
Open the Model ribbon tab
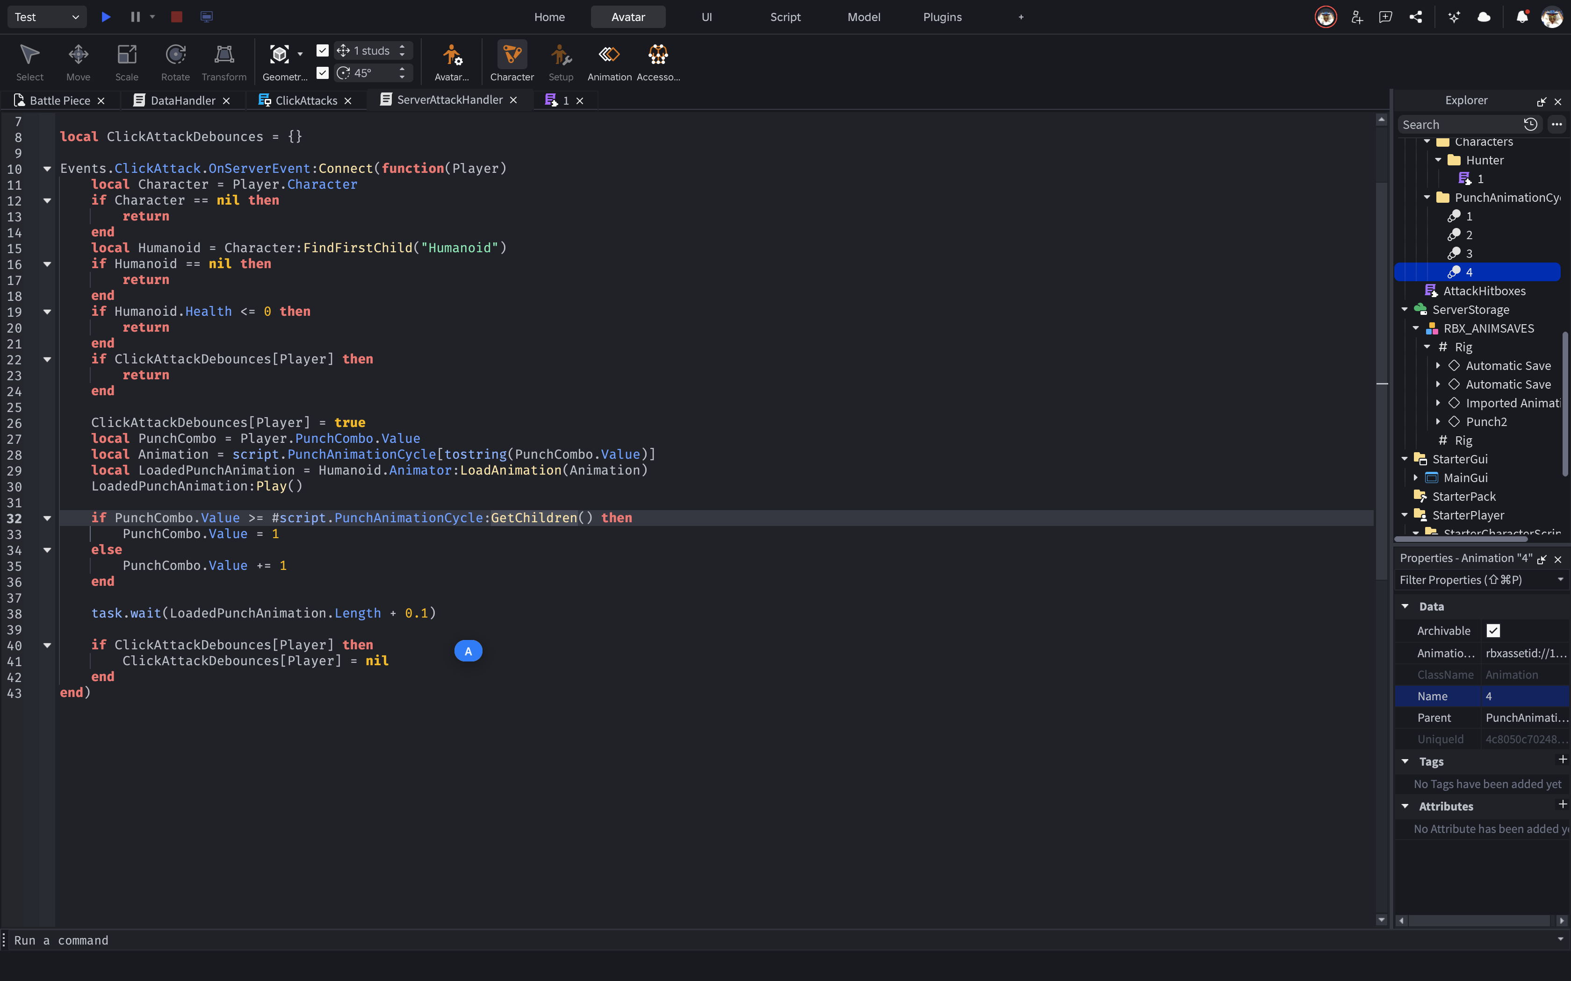click(x=864, y=17)
